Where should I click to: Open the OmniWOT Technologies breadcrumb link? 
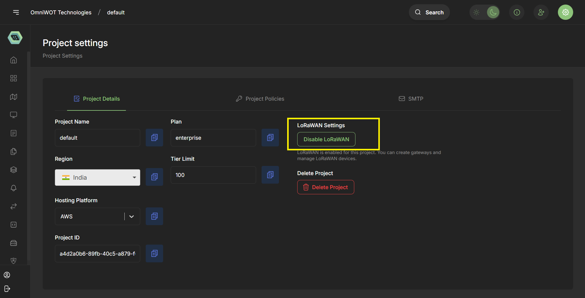(x=61, y=12)
